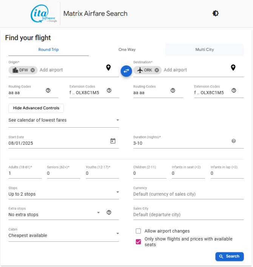Screen dimensions: 253x267
Task: Remove the DFW origin chip
Action: coord(33,70)
